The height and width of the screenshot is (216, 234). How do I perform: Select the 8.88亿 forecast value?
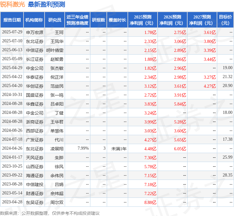coord(150,202)
